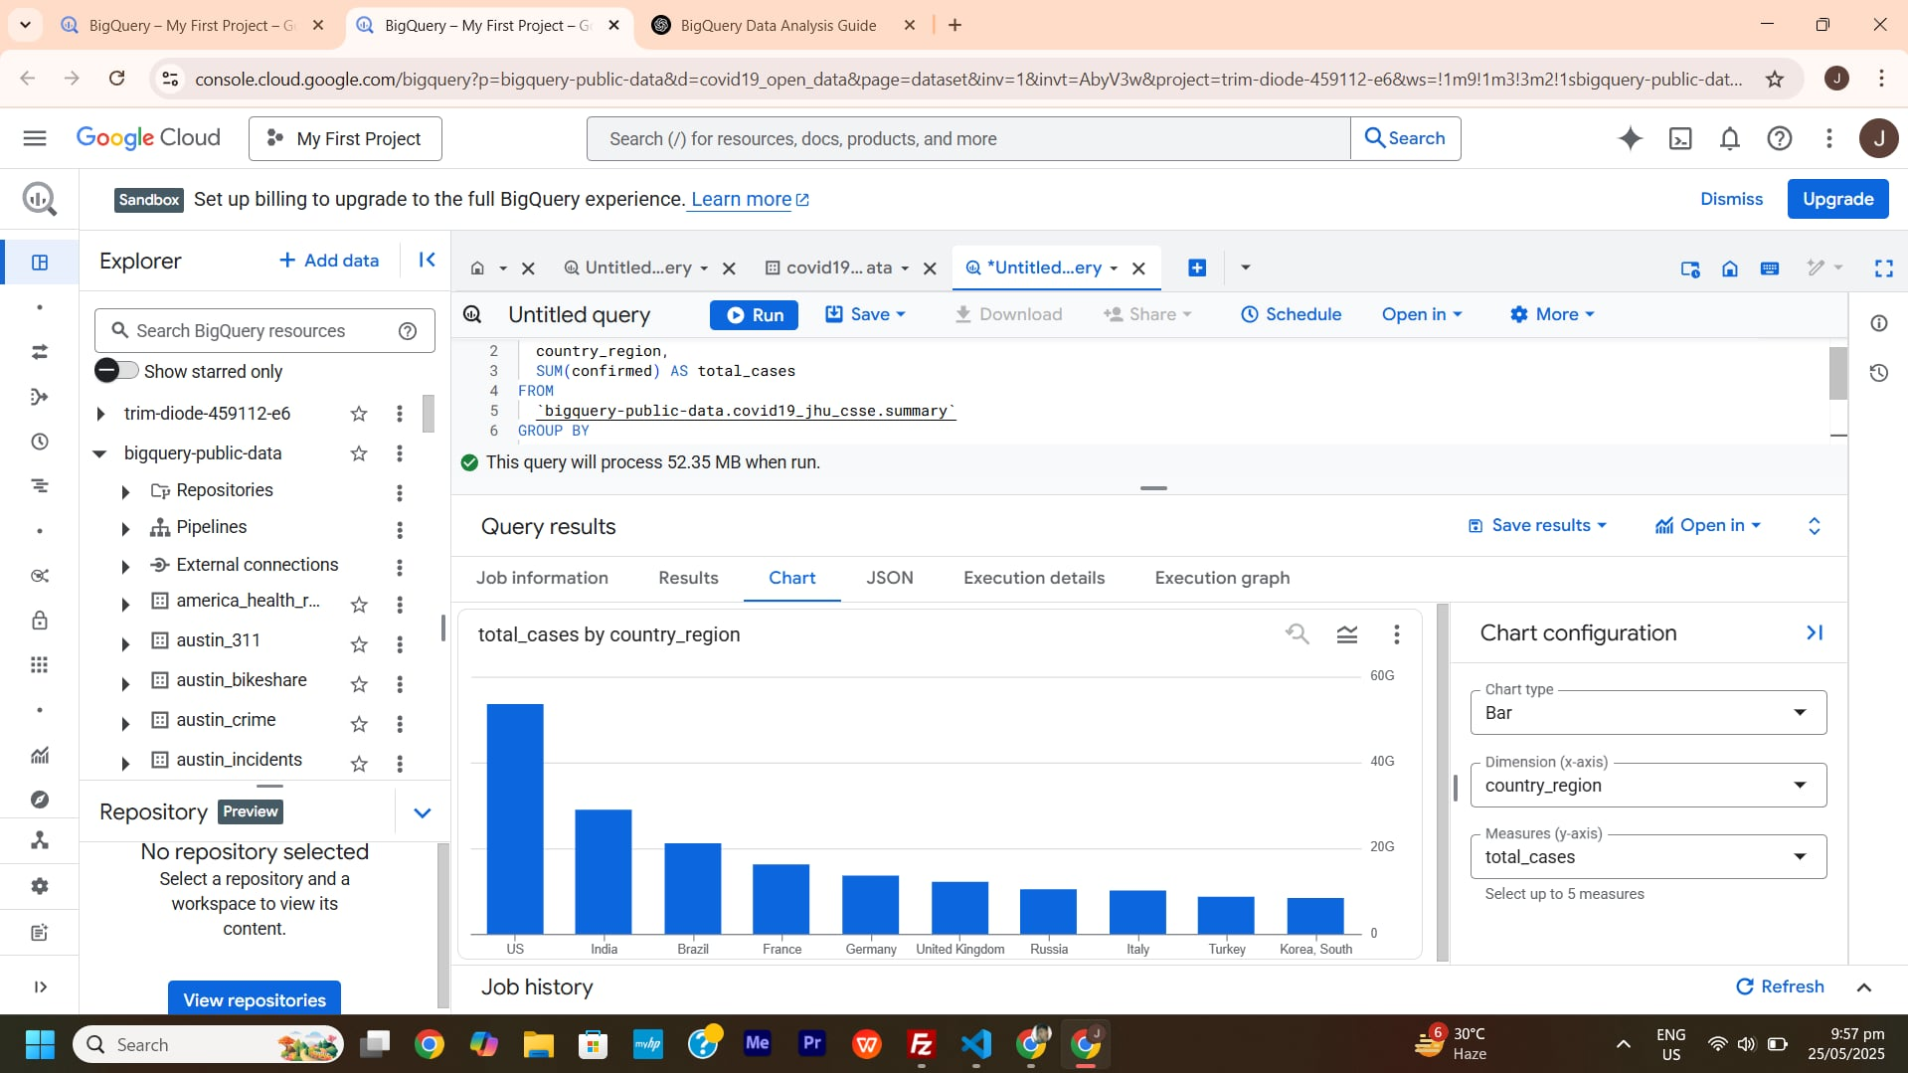
Task: Expand the Repository preview section chevron
Action: (422, 812)
